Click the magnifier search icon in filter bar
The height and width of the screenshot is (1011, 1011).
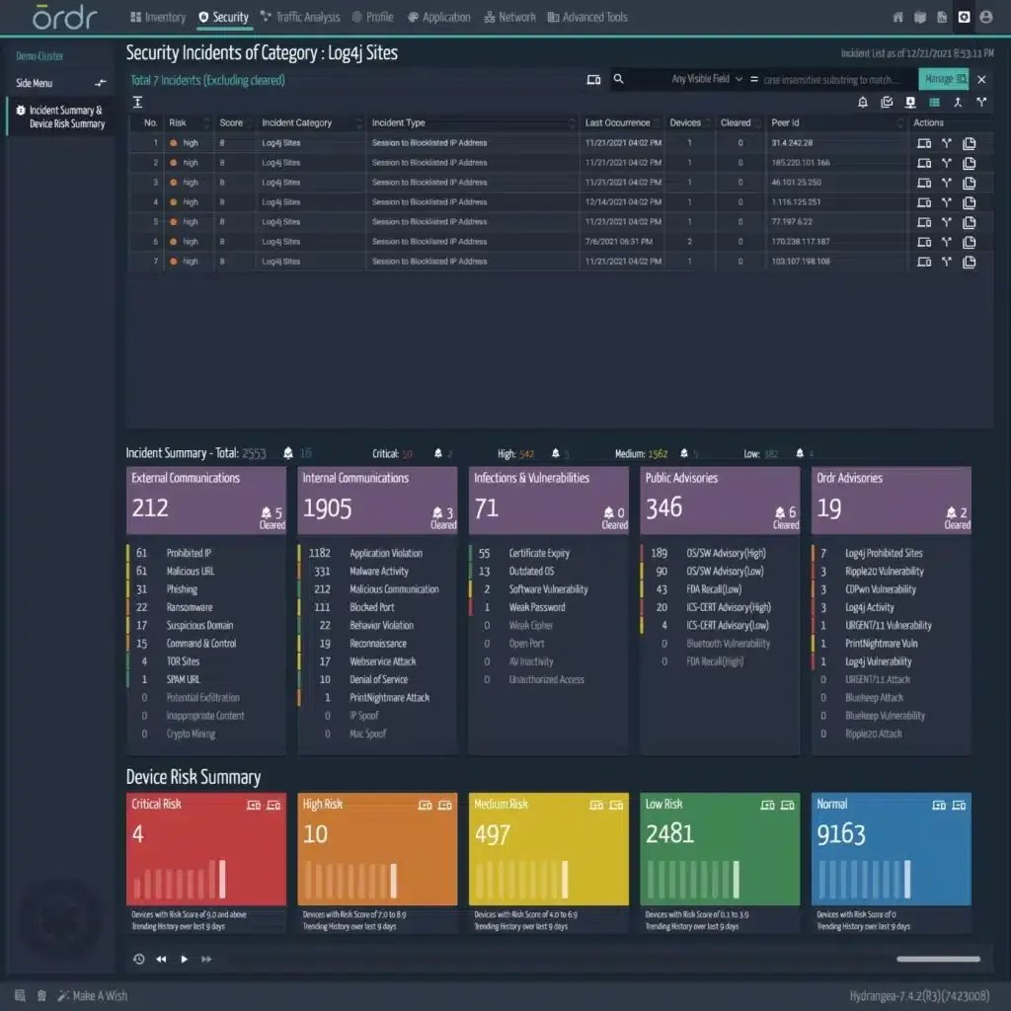click(618, 79)
